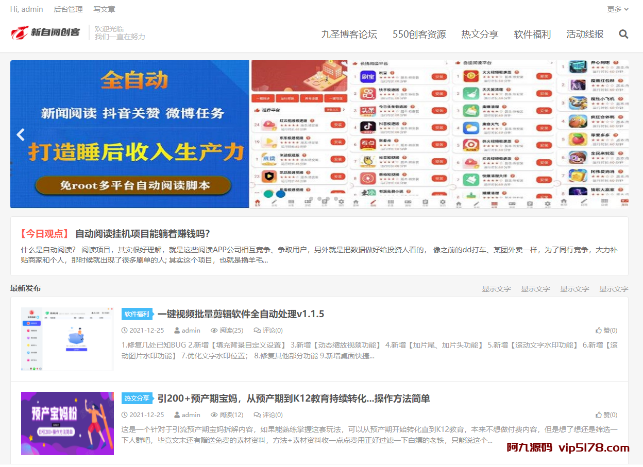Click the last 显示文字 filter link
Image resolution: width=643 pixels, height=467 pixels.
[x=614, y=289]
